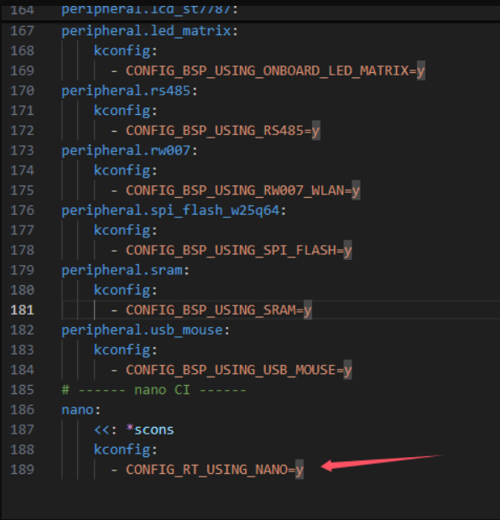The height and width of the screenshot is (520, 500).
Task: Click line number 170 in the gutter
Action: [22, 91]
